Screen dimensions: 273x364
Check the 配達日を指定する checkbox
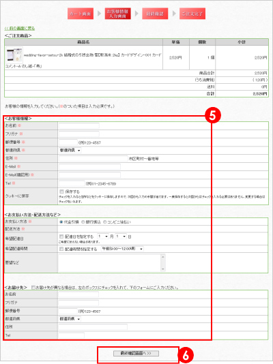61,237
